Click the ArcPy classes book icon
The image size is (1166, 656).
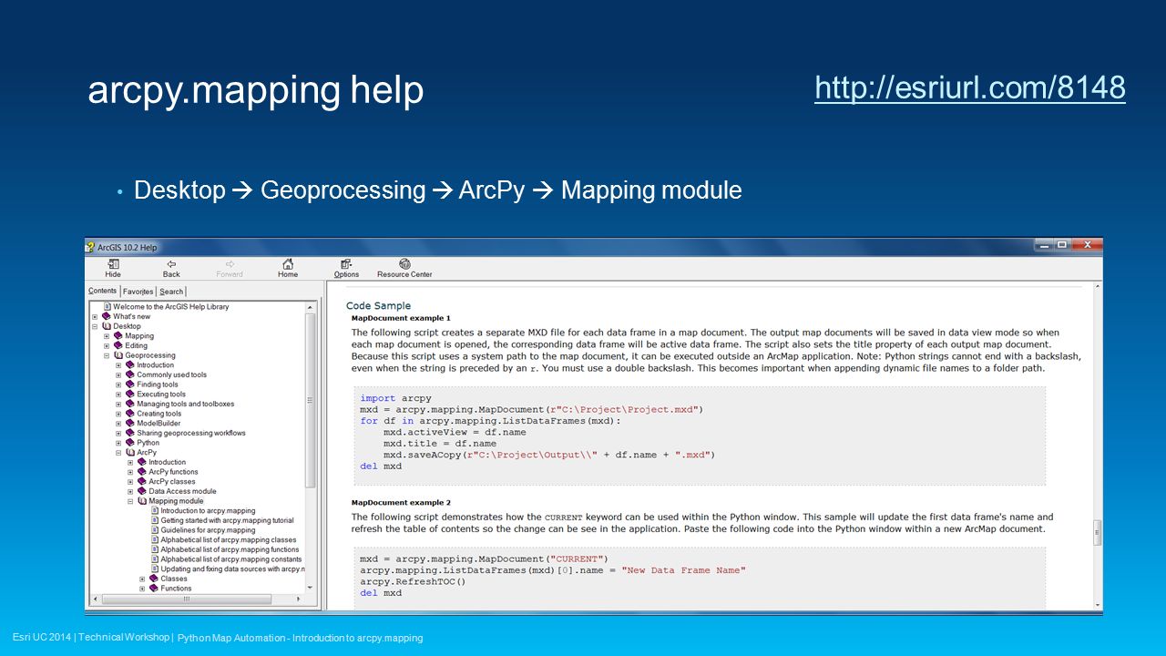click(142, 482)
